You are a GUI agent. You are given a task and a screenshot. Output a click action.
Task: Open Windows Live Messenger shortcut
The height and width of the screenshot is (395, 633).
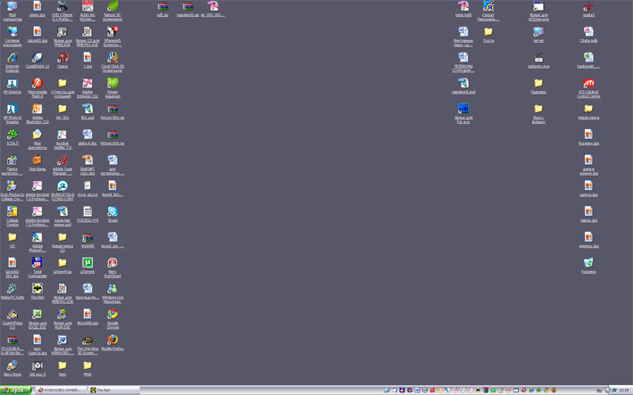tap(112, 289)
